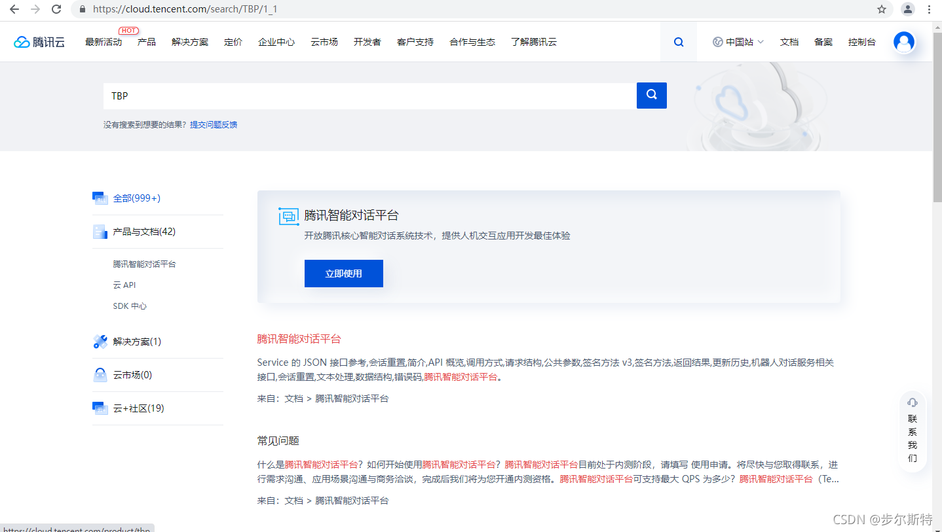Open the 客户支持 menu
The image size is (942, 532).
click(x=415, y=42)
